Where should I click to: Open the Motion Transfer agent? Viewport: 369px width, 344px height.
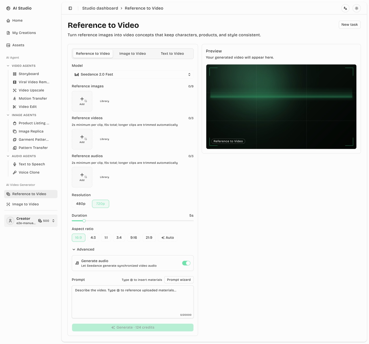(x=34, y=99)
